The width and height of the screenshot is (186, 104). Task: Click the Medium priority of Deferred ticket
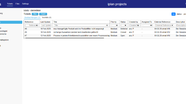(x=114, y=29)
